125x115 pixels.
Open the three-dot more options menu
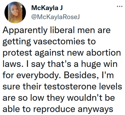tap(119, 6)
